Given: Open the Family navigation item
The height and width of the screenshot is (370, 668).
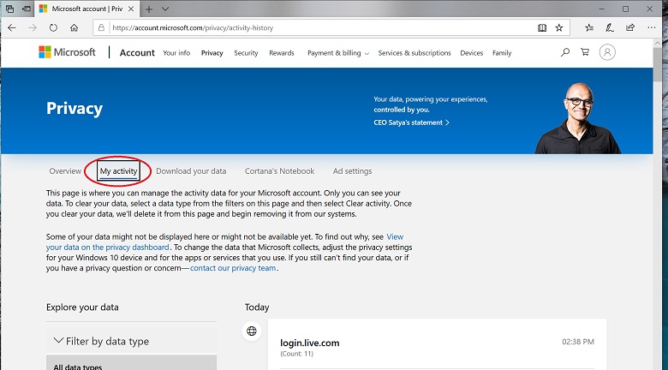Looking at the screenshot, I should (502, 53).
